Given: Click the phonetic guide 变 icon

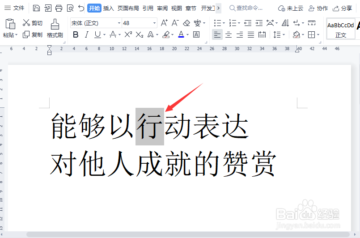Looking at the screenshot, I should pos(198,23).
